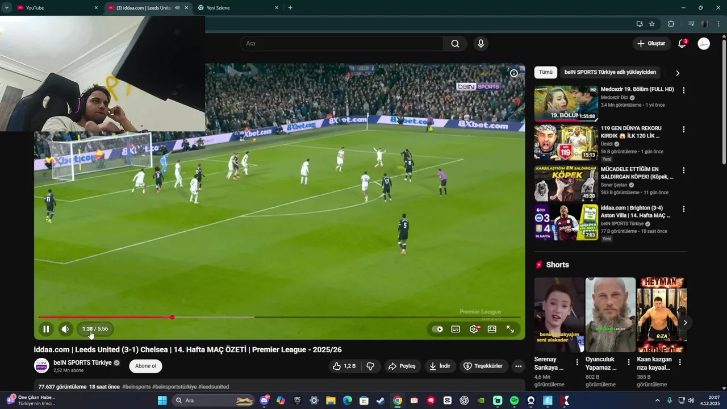
Task: Open more video actions ellipsis
Action: (518, 366)
